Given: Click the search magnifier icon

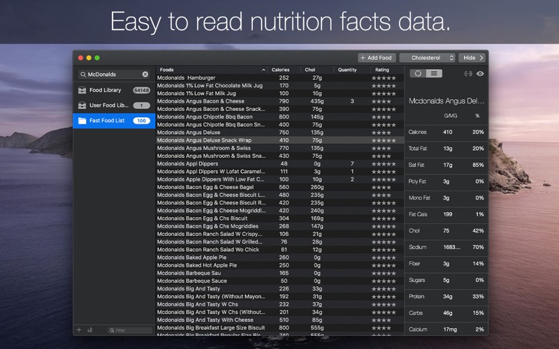Looking at the screenshot, I should 83,75.
